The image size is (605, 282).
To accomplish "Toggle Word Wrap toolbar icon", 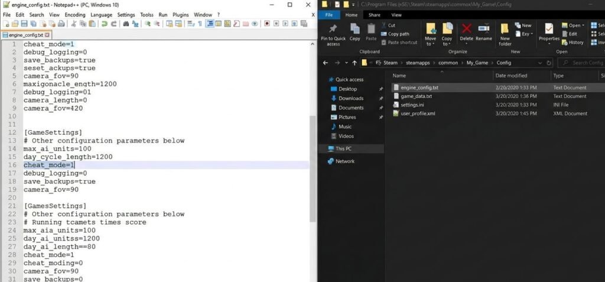I will coord(191,24).
